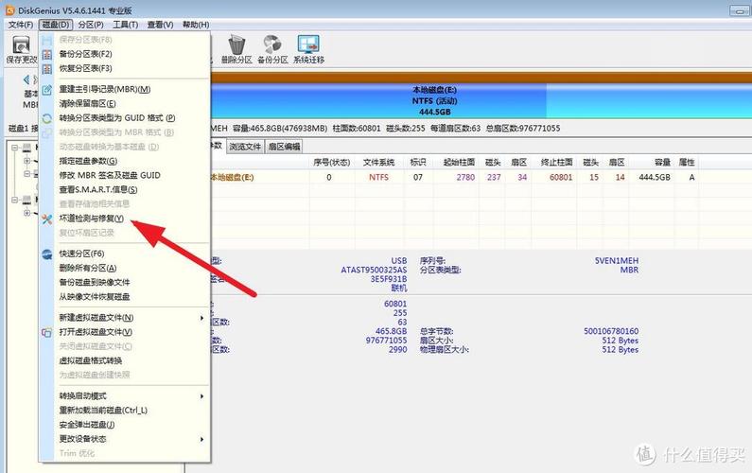Expand the last child node in disk tree

coord(26,213)
